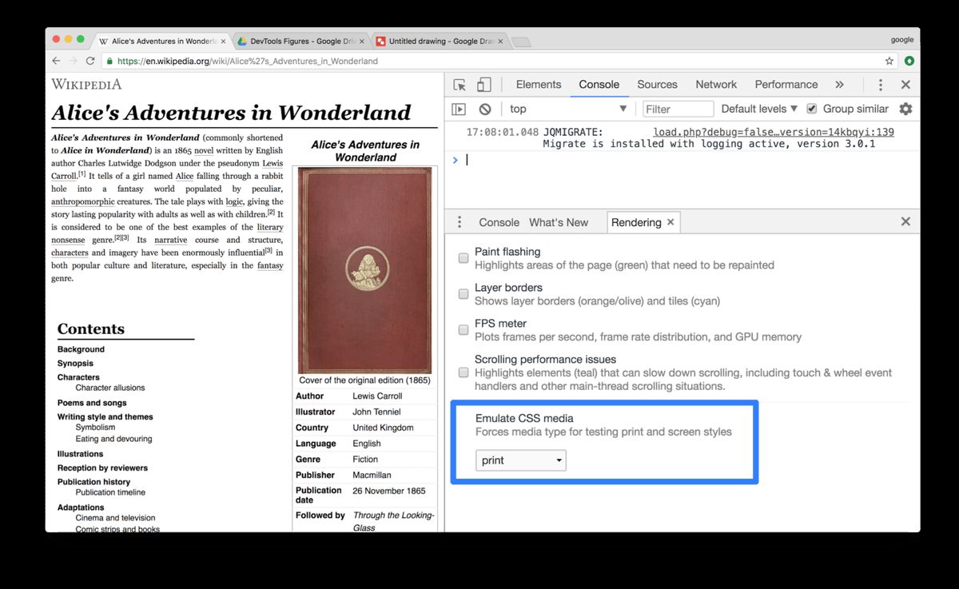Open the top JavaScript context dropdown
Image resolution: width=959 pixels, height=589 pixels.
coord(568,109)
